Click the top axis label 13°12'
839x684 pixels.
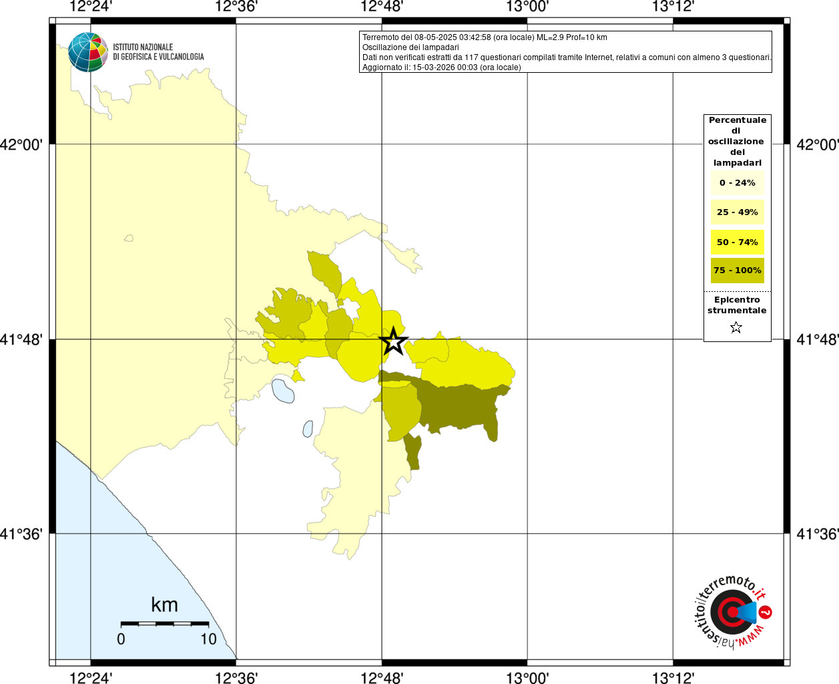(x=673, y=7)
